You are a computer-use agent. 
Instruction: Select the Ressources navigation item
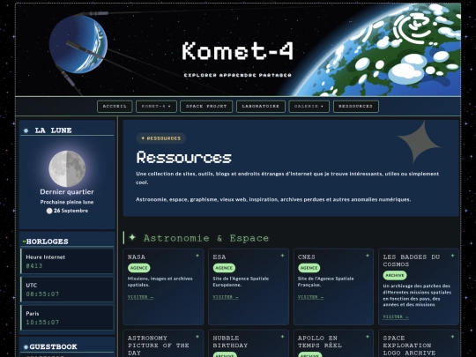point(355,107)
